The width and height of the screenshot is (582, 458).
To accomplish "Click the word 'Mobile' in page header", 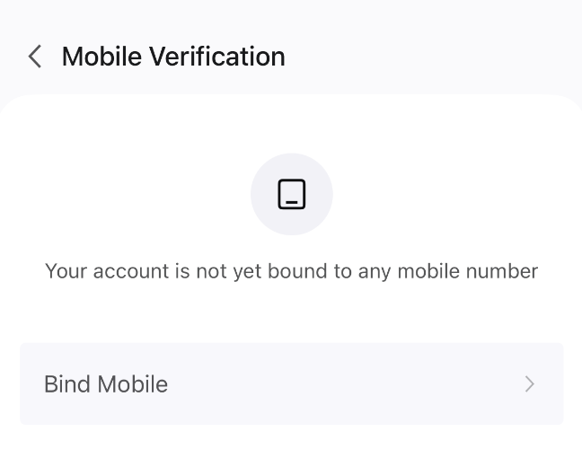I will coord(101,57).
